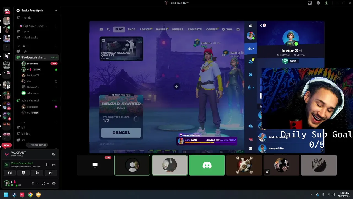
Task: Open the server with letter h icon
Action: click(x=7, y=47)
